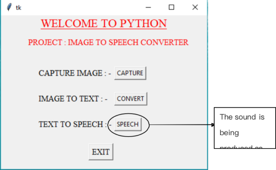Select the WELCOME TO PYTHON heading
Screen dimensions: 276x170
[x=104, y=24]
